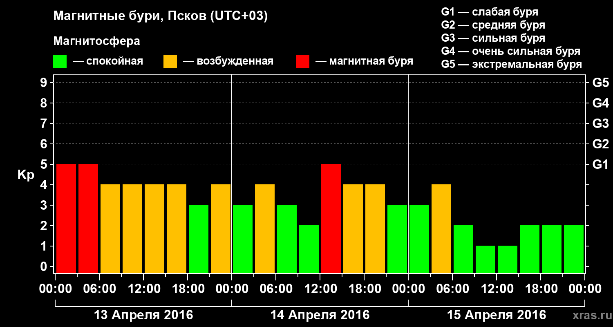Click the red 'магнитная буря' legend swatch
The width and height of the screenshot is (613, 327).
point(302,62)
